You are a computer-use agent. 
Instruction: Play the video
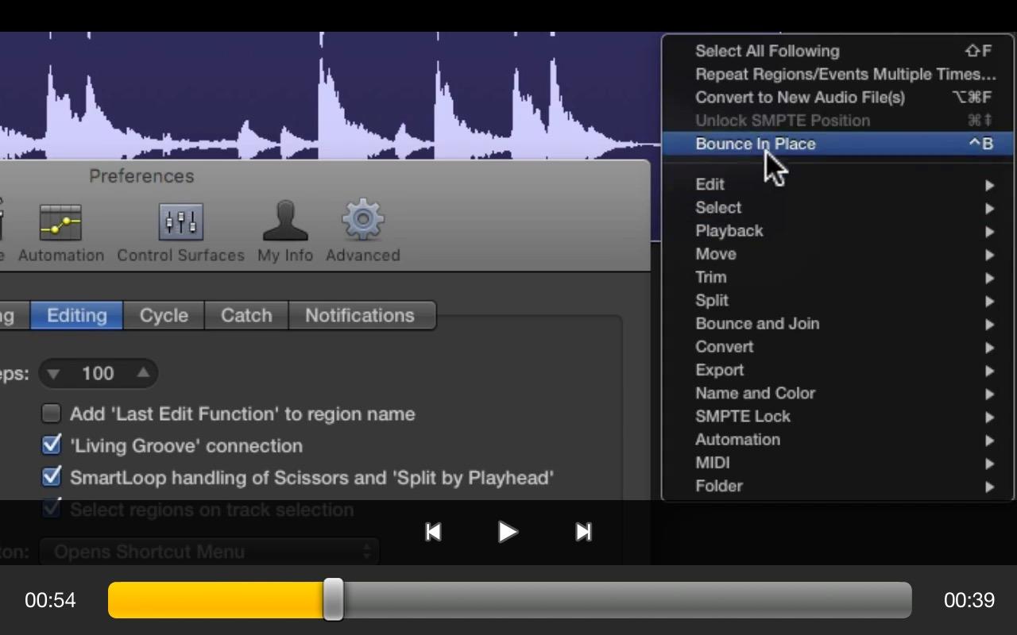point(508,532)
